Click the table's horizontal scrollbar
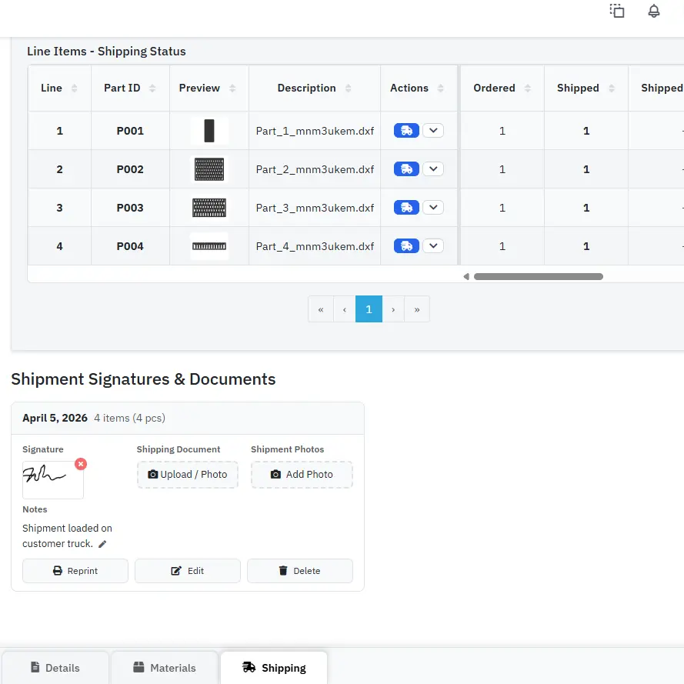The image size is (684, 684). [539, 275]
